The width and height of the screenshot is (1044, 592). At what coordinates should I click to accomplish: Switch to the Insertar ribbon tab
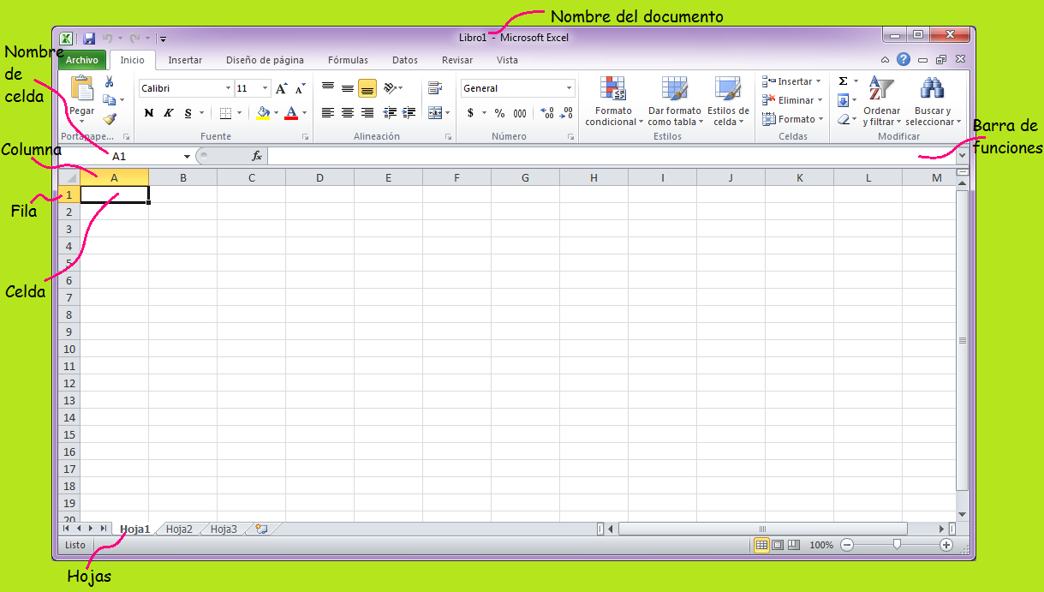[185, 60]
